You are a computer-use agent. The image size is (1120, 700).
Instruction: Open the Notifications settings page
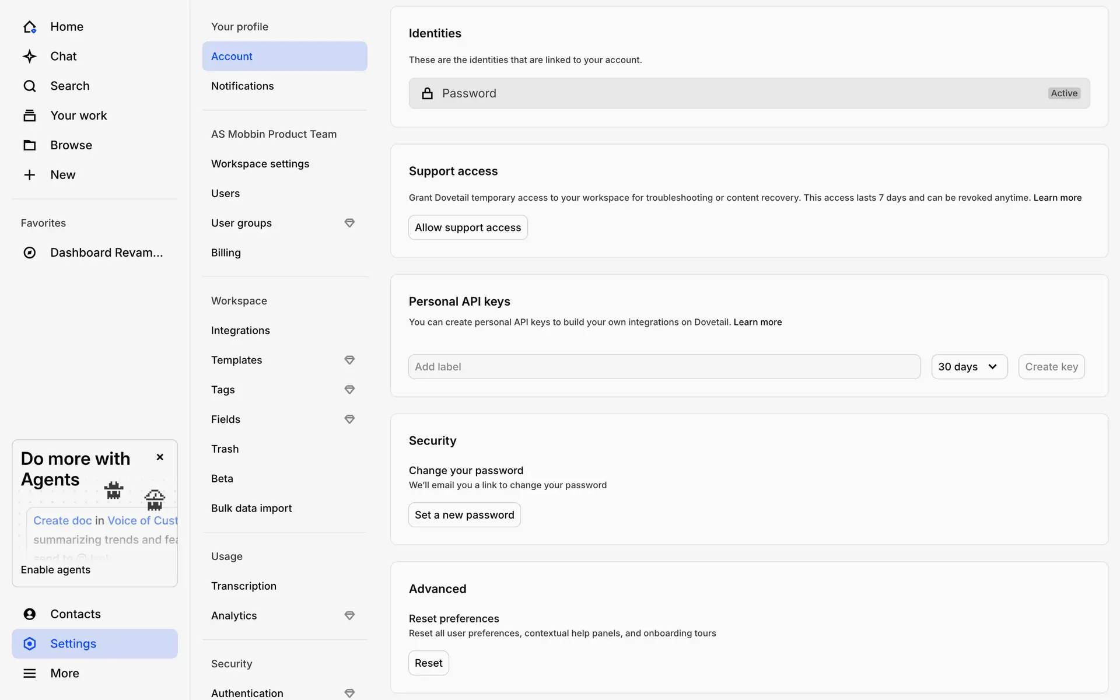242,86
